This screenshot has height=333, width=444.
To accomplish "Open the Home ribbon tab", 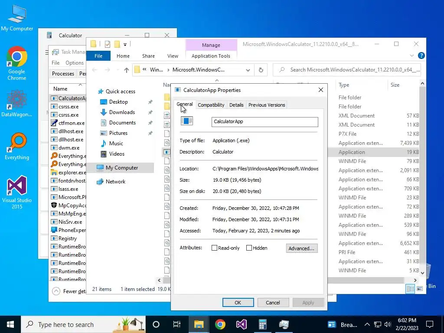I will coord(123,56).
